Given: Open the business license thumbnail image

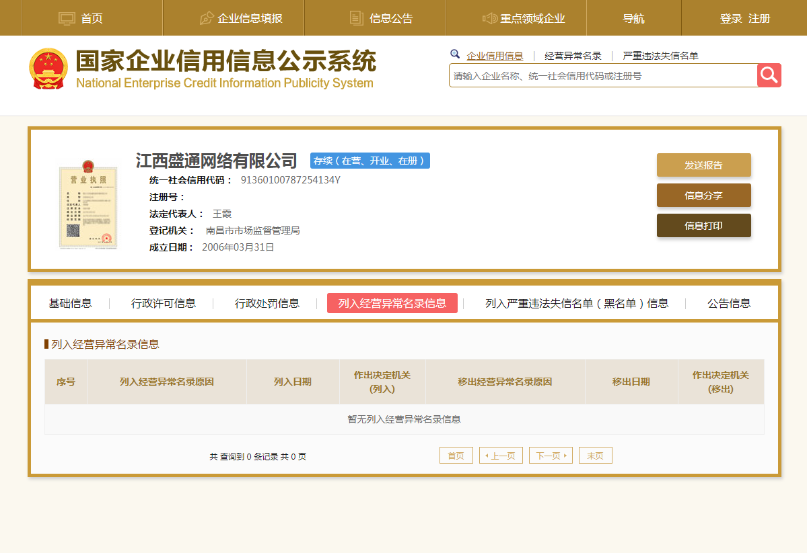Looking at the screenshot, I should pos(87,205).
